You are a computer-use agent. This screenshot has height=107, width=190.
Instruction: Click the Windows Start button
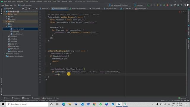coord(3,104)
